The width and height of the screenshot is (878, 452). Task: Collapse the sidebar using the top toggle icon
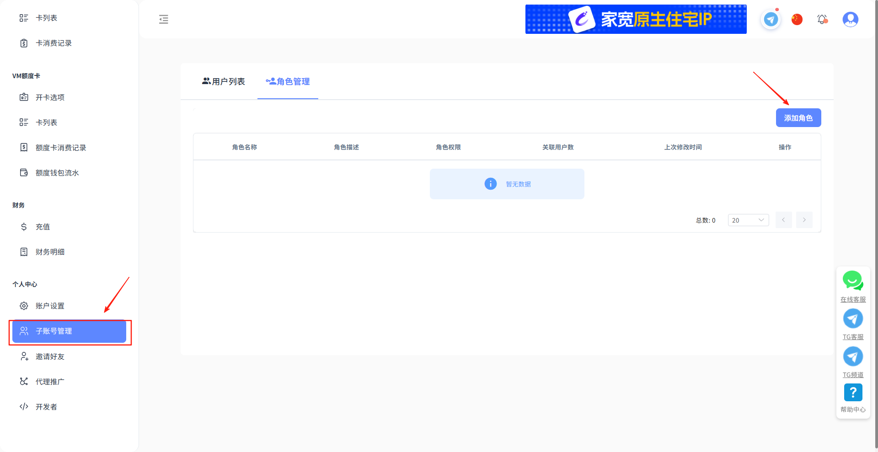[x=164, y=20]
